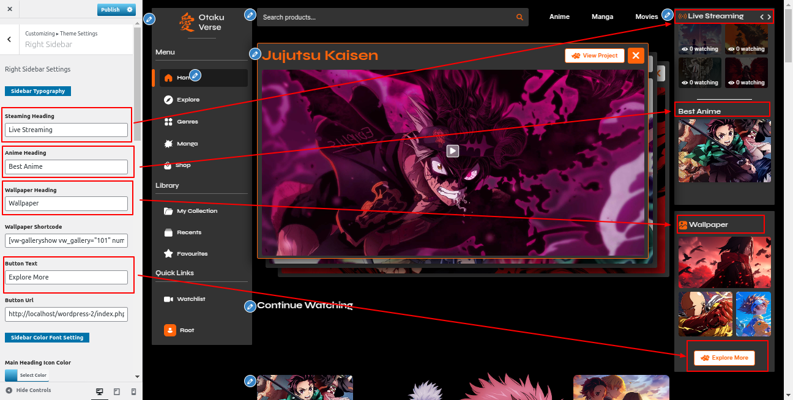Screen dimensions: 793x400
Task: Click the View Project button
Action: point(594,56)
